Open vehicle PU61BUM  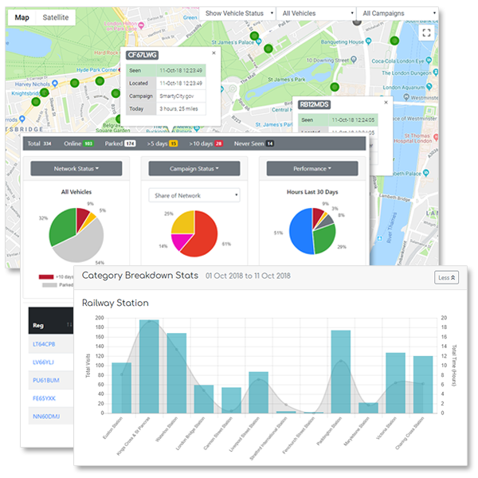[x=46, y=380]
